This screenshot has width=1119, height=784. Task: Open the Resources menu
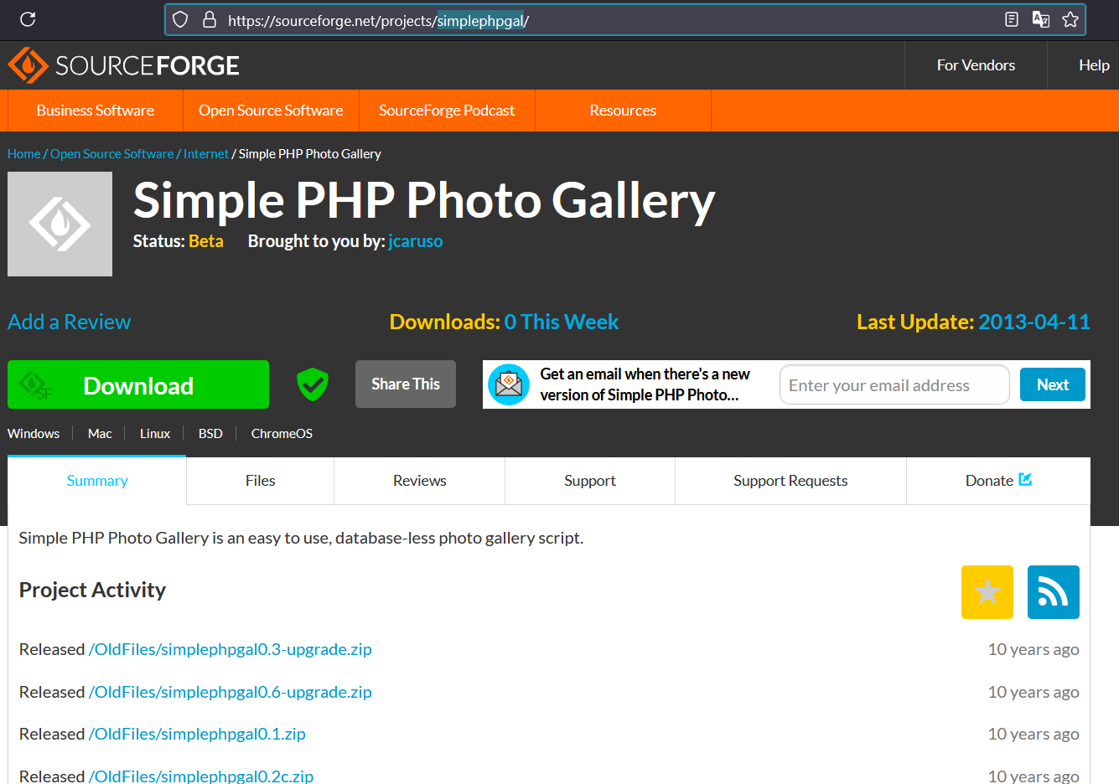tap(623, 111)
